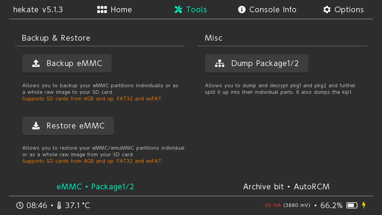Click the Backup & Restore heading

[x=56, y=38]
